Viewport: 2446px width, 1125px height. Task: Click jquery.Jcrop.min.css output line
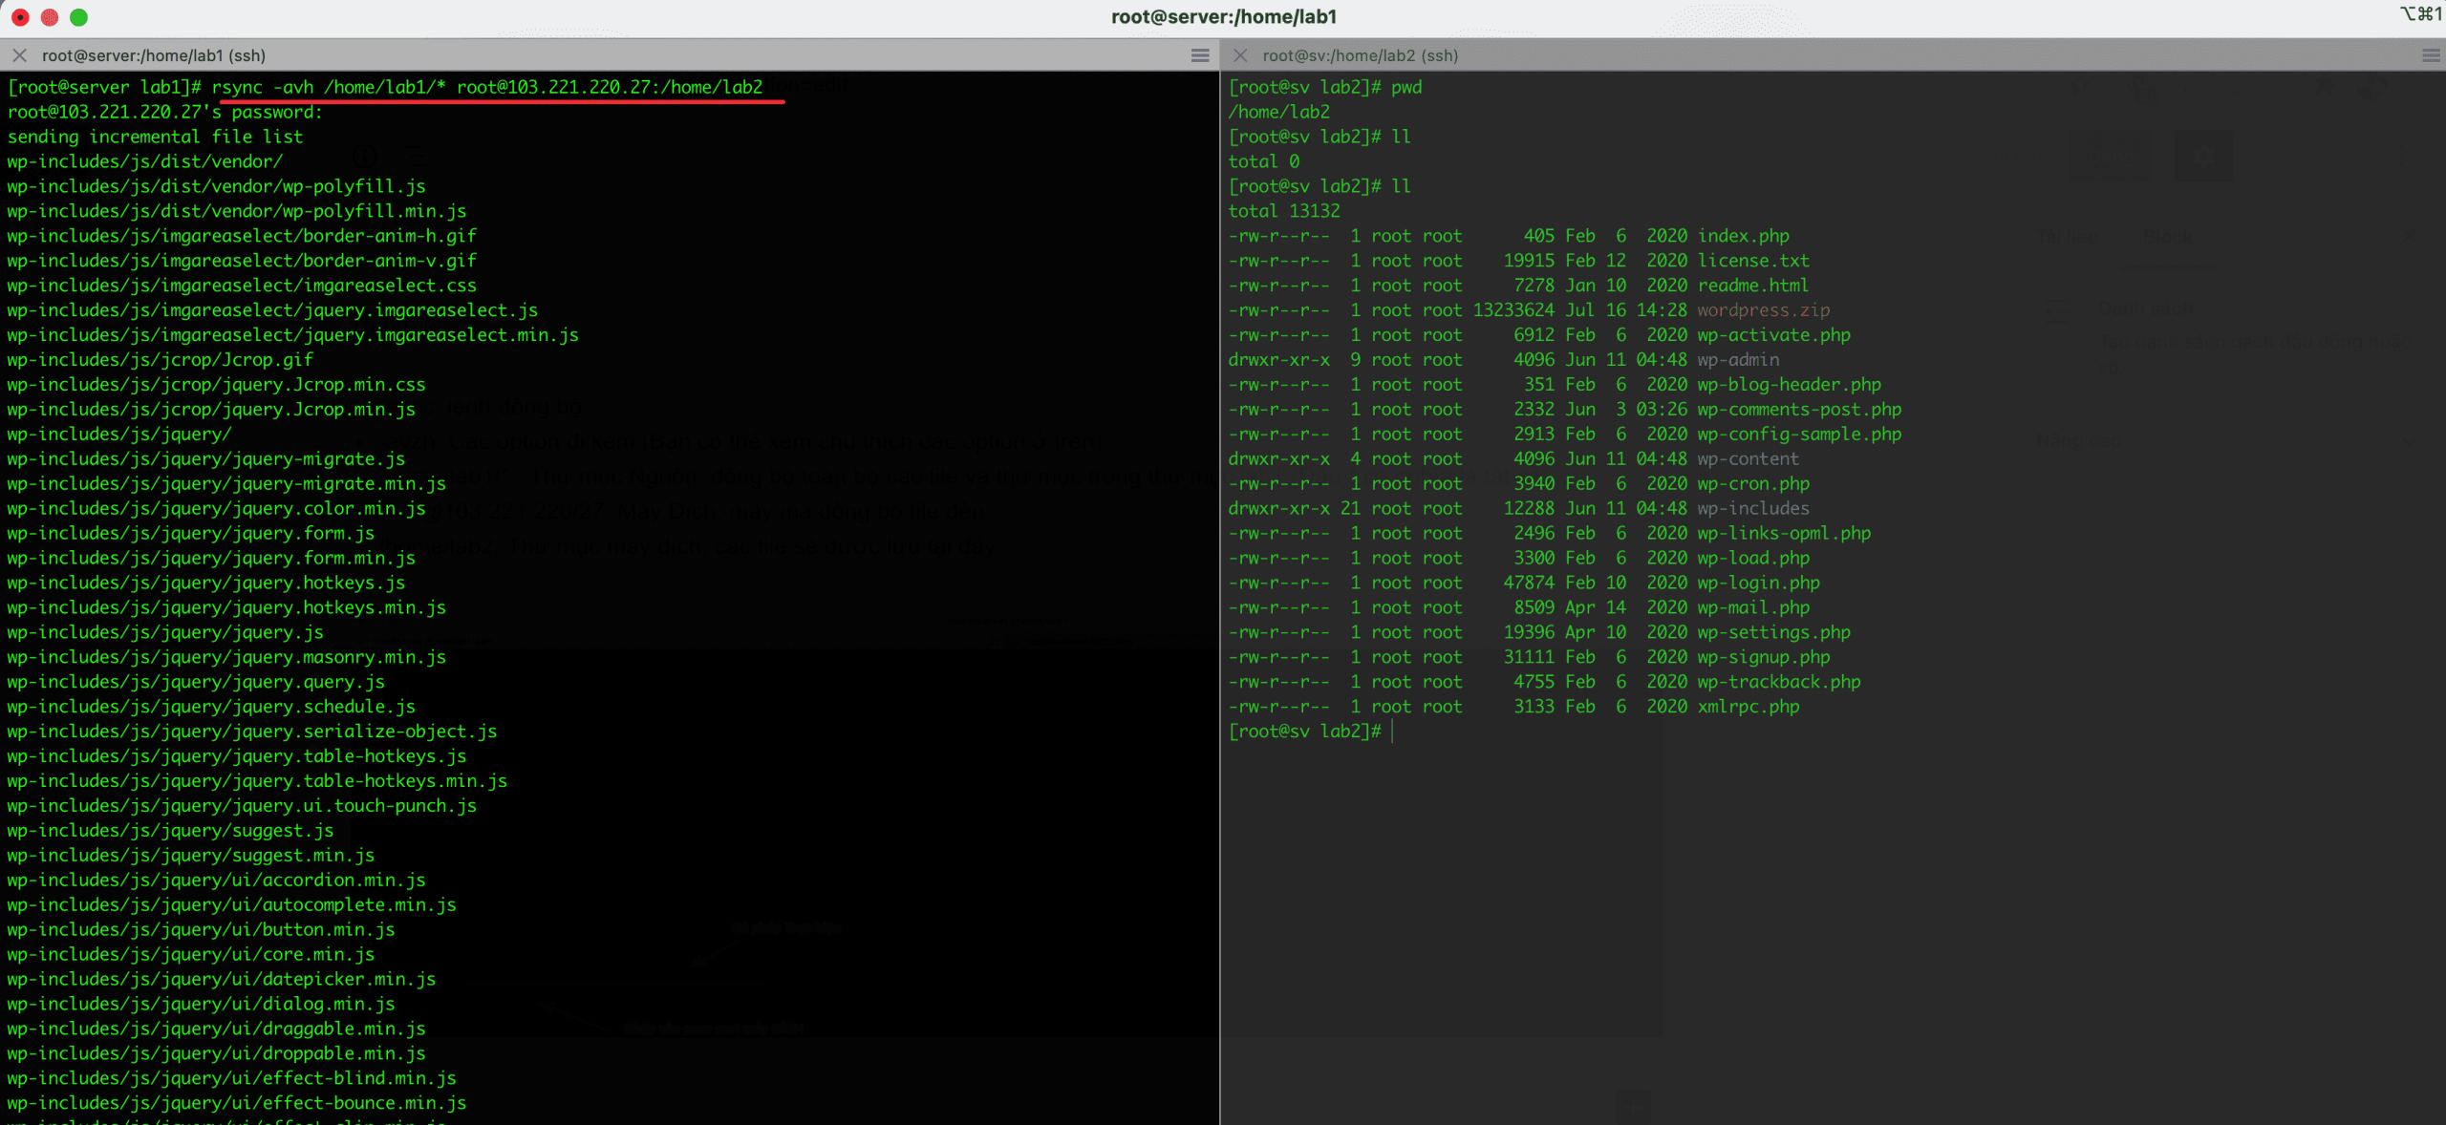tap(216, 385)
